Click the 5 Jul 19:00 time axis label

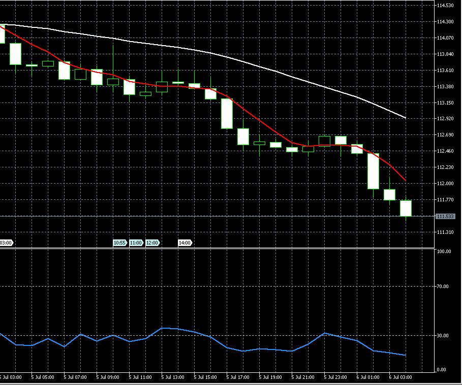(270, 377)
